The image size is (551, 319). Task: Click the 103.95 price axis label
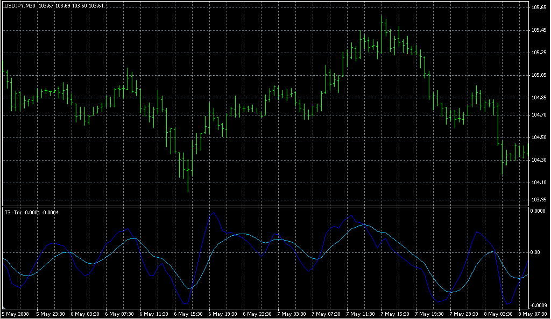coord(538,200)
